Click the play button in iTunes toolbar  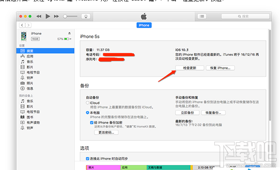tap(48, 16)
